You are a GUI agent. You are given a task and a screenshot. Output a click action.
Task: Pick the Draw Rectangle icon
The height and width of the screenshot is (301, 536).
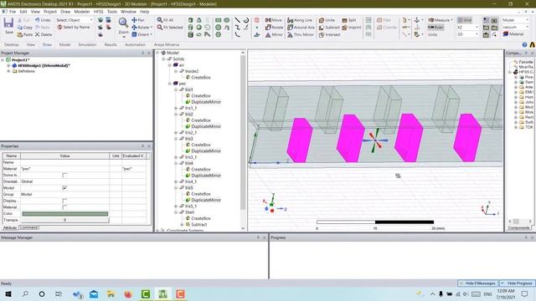(x=218, y=20)
